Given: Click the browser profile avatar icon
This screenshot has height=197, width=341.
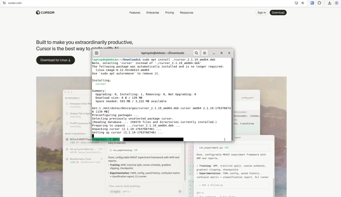Looking at the screenshot, I should click(x=336, y=3).
